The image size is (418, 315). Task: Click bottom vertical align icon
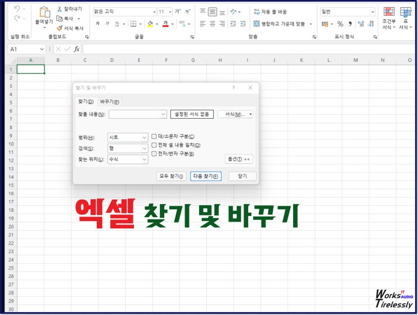point(222,12)
